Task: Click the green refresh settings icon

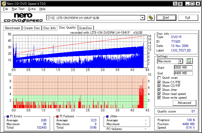Action: [189, 61]
